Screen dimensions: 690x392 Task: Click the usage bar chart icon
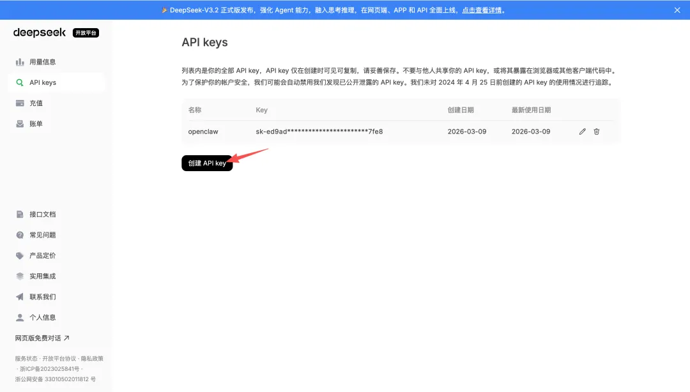[20, 62]
